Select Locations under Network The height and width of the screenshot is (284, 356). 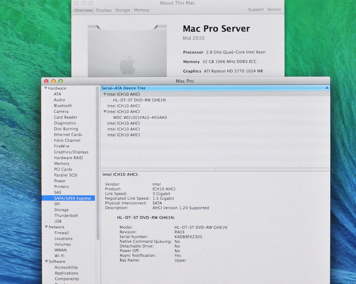pyautogui.click(x=64, y=239)
